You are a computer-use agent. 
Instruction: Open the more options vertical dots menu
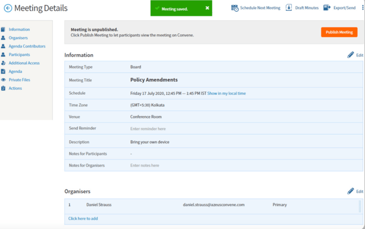[363, 8]
